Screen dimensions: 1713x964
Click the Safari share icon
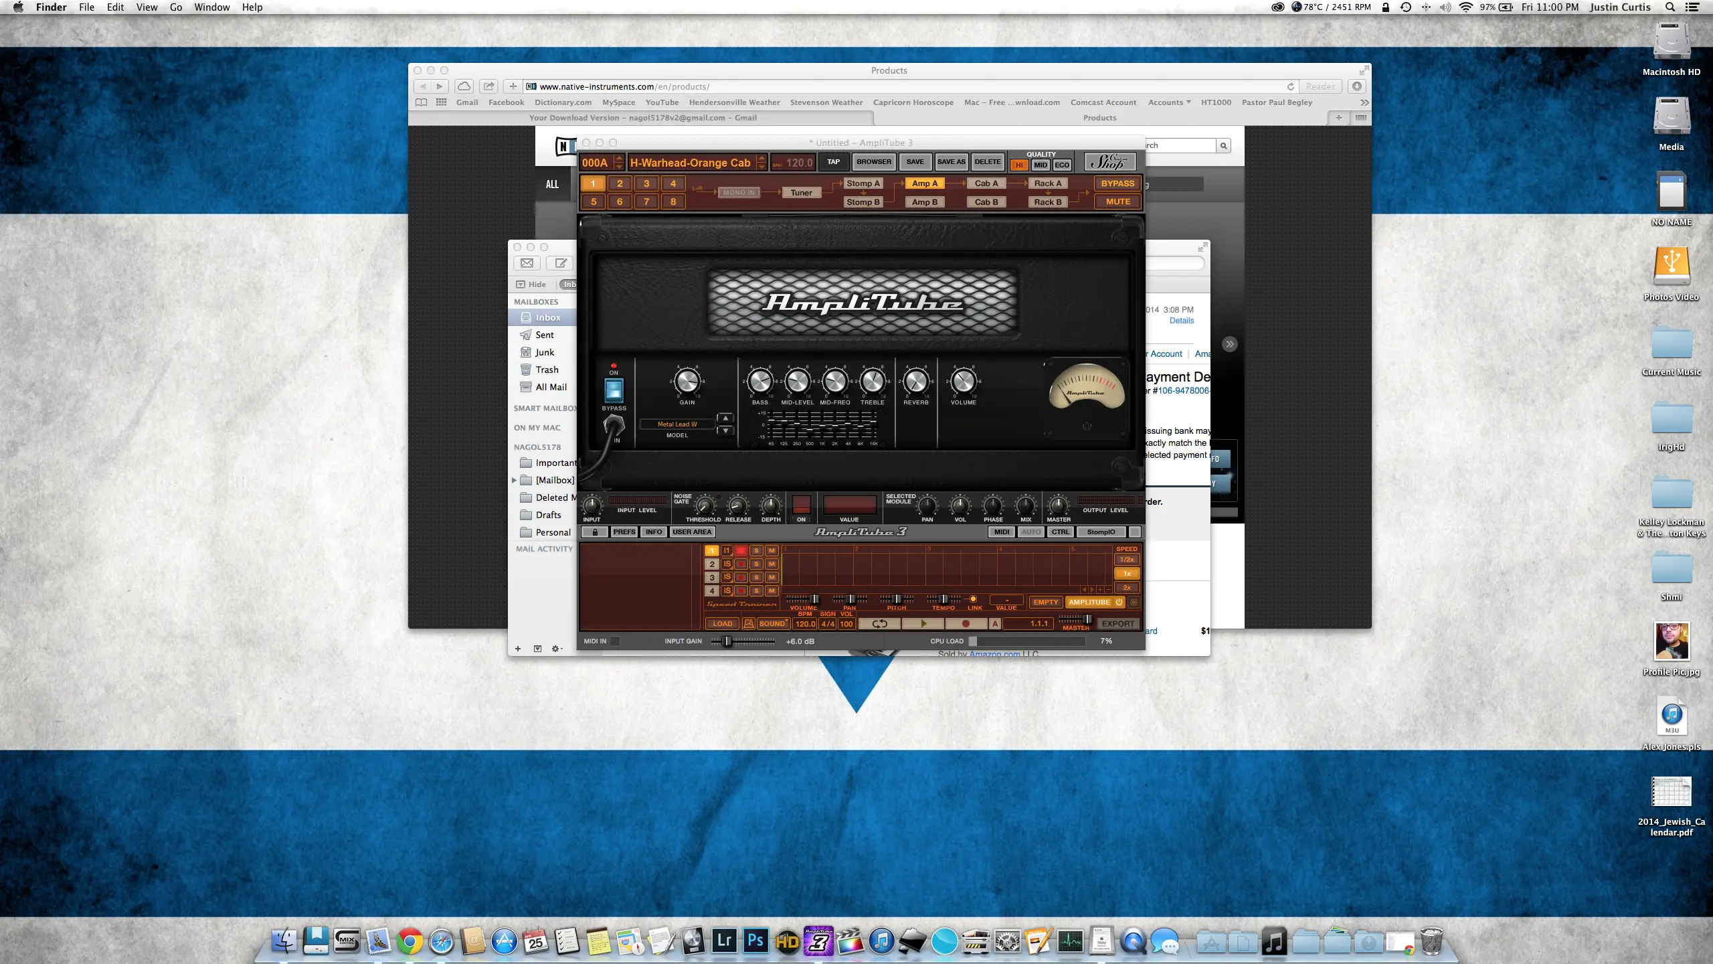(x=489, y=86)
